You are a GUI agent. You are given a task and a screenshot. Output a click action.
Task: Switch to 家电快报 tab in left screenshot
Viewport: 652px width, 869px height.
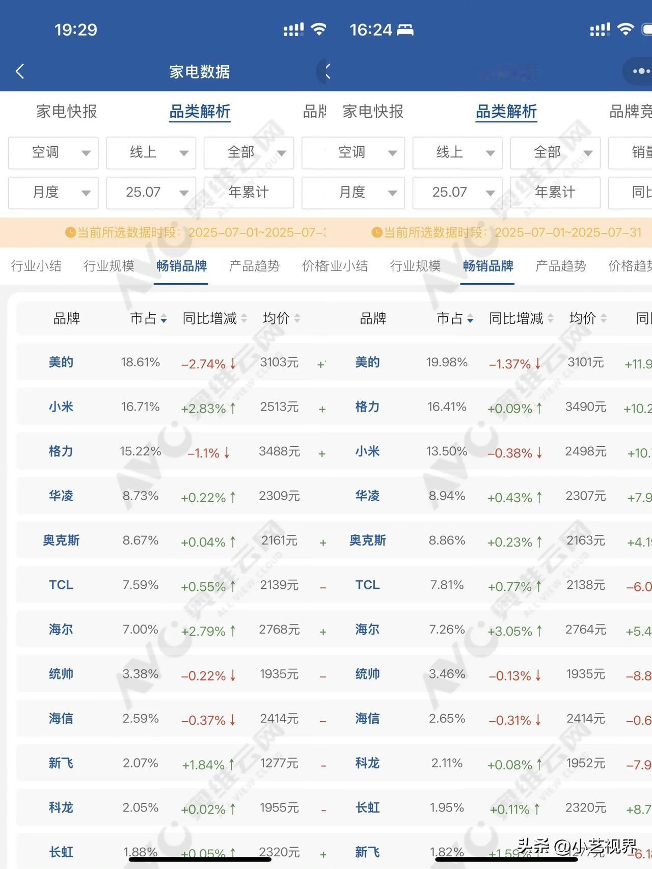point(67,112)
